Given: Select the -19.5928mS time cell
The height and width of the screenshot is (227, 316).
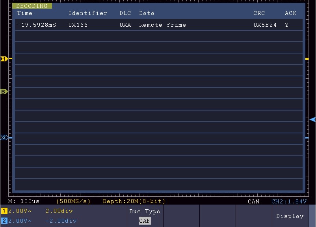Looking at the screenshot, I should point(37,25).
